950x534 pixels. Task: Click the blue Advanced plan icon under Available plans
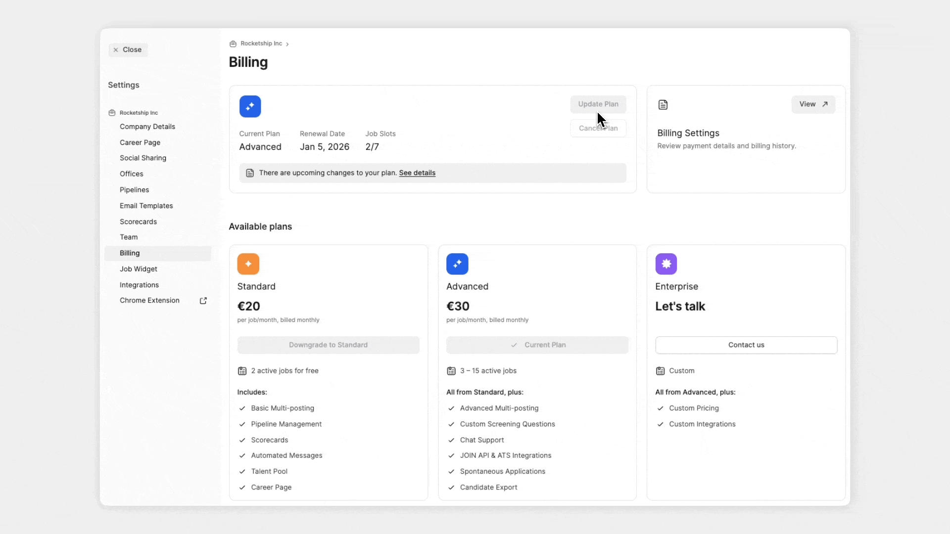(x=457, y=264)
